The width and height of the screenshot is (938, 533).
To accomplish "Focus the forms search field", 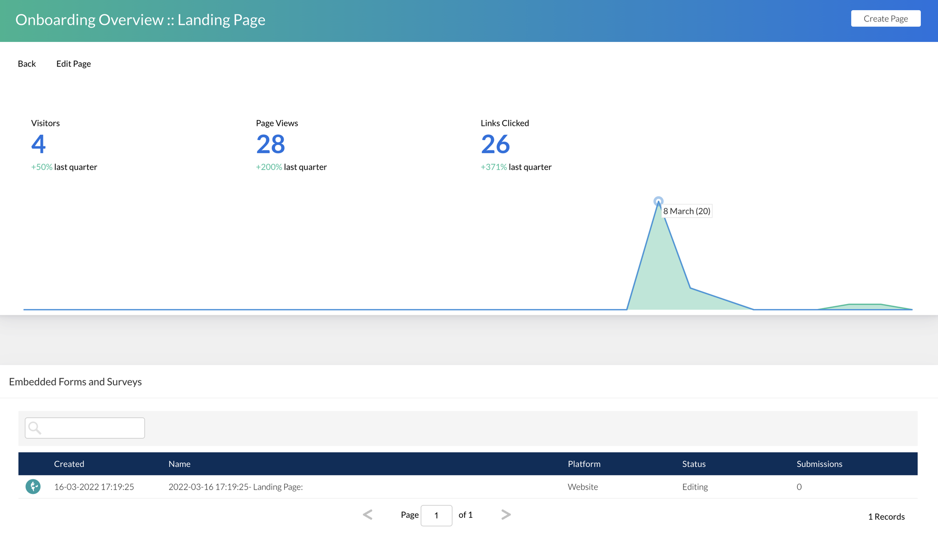I will 93,428.
